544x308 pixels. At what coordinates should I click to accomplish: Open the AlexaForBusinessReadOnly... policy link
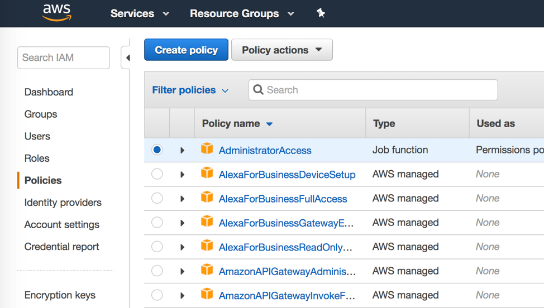[285, 247]
